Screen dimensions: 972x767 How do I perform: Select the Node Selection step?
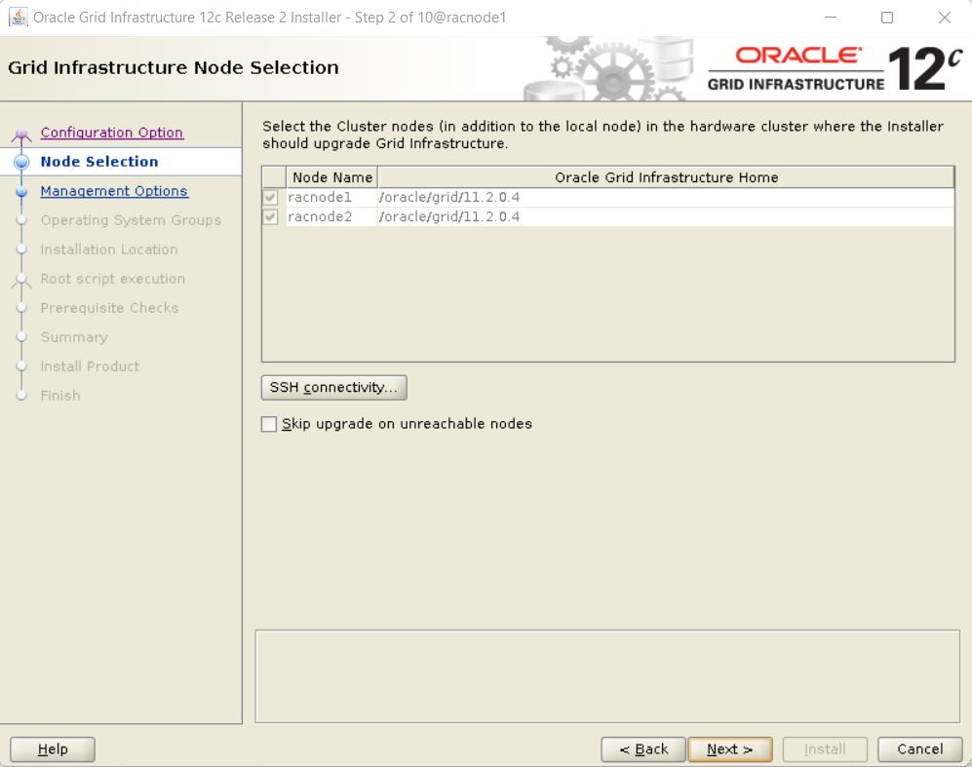coord(99,162)
